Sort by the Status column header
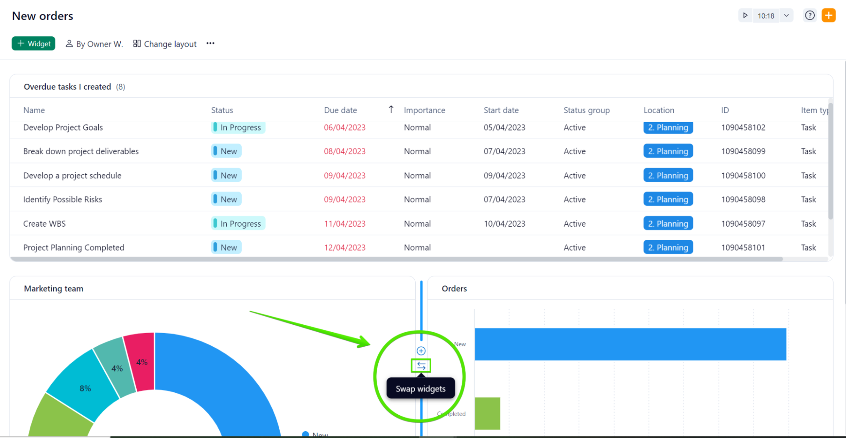The image size is (846, 438). (222, 110)
